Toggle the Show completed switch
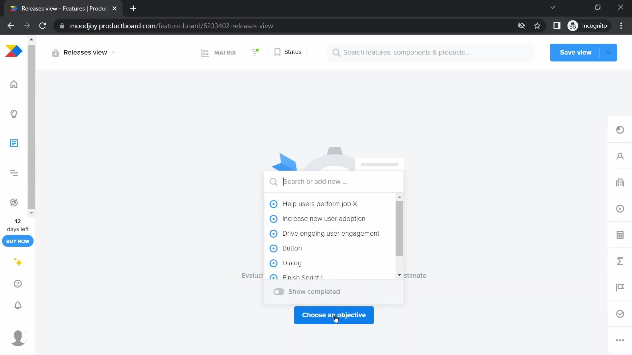Image resolution: width=632 pixels, height=355 pixels. (279, 292)
